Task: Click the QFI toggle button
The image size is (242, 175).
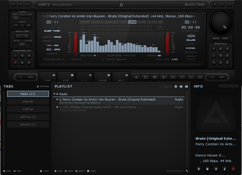Action: click(x=31, y=77)
